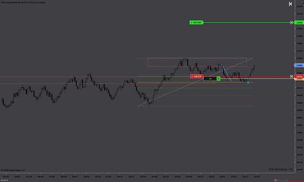Select the orange horizontal line drawing
Viewport: 304px width, 182px height.
click(x=195, y=83)
